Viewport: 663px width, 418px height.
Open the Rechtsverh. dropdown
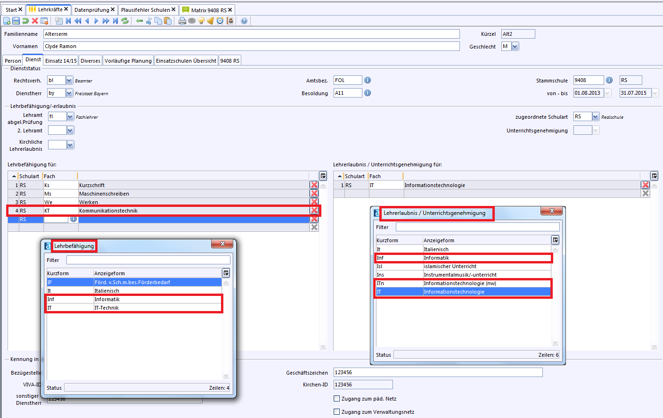(x=69, y=80)
